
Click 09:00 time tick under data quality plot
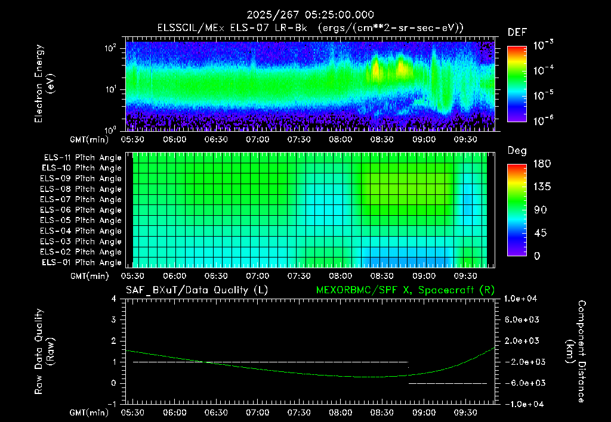[x=424, y=412]
